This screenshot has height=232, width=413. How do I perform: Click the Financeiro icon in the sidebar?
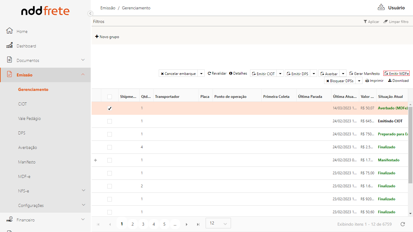9,220
